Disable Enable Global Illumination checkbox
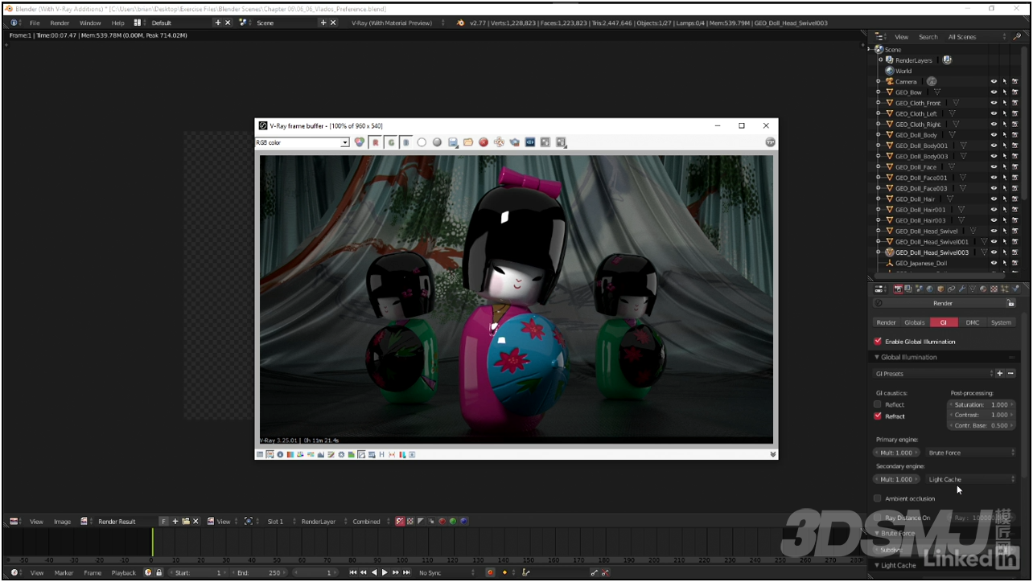Viewport: 1033px width, 582px height. point(878,342)
